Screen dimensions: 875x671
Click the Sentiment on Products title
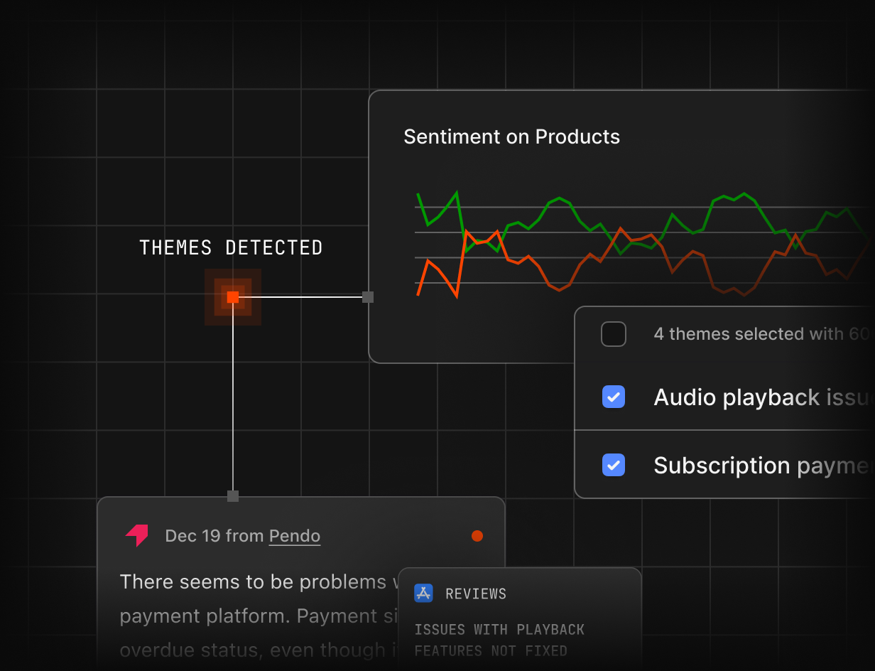tap(511, 137)
